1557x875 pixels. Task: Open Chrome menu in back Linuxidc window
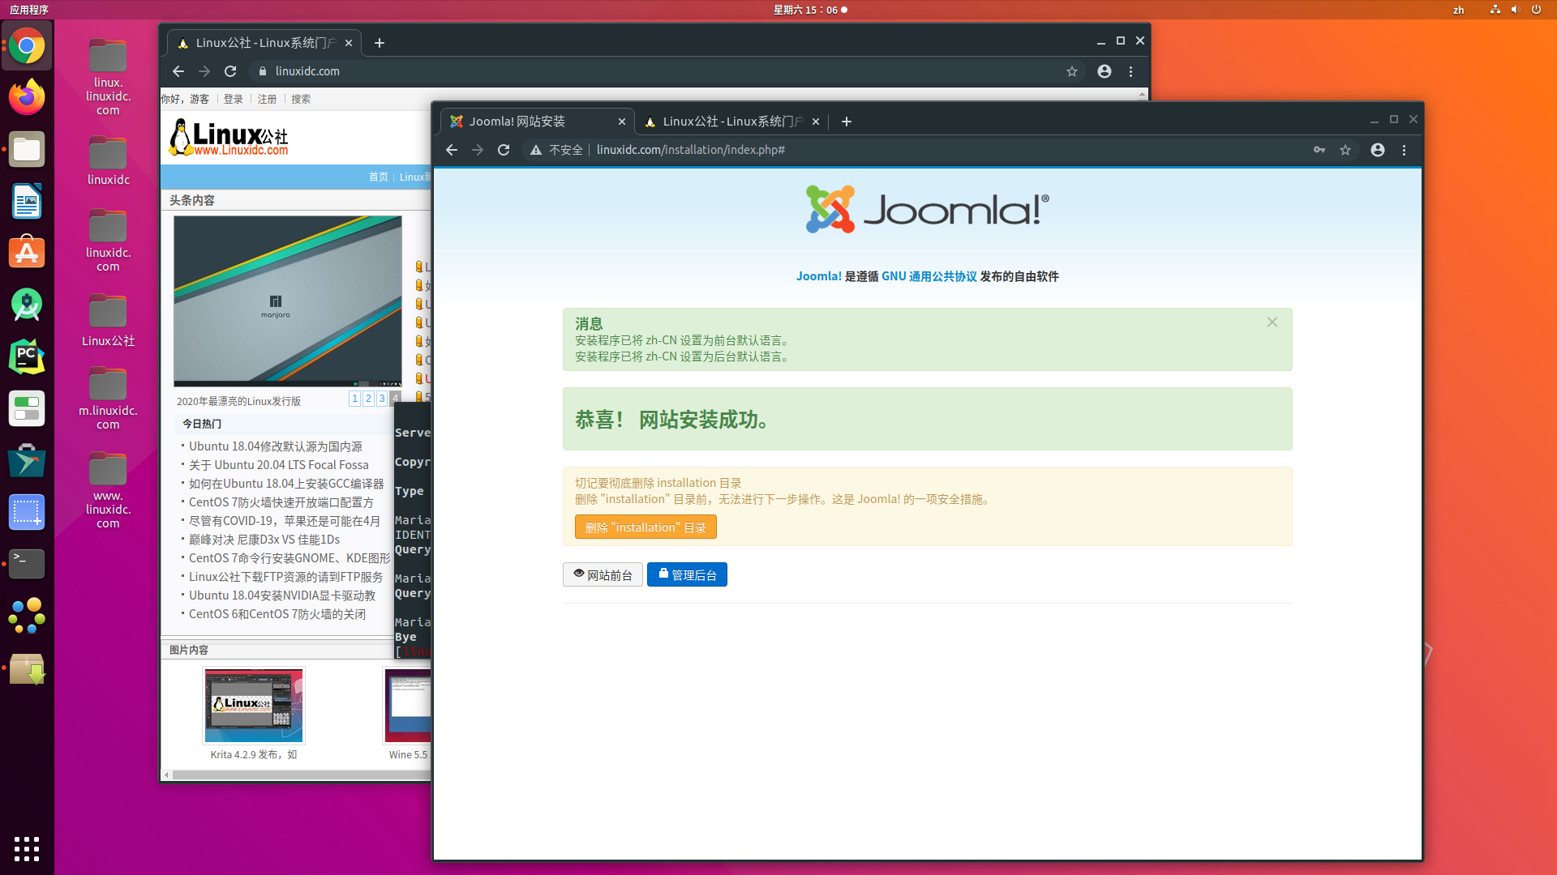1131,71
